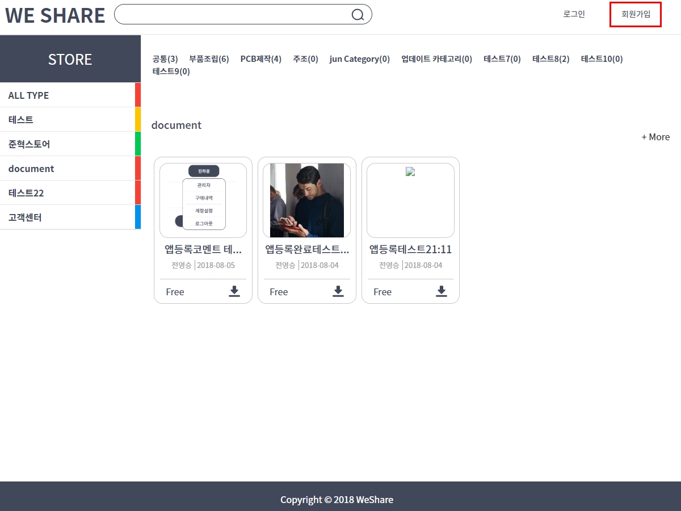This screenshot has width=681, height=511.
Task: Focus the search input field
Action: tap(233, 15)
